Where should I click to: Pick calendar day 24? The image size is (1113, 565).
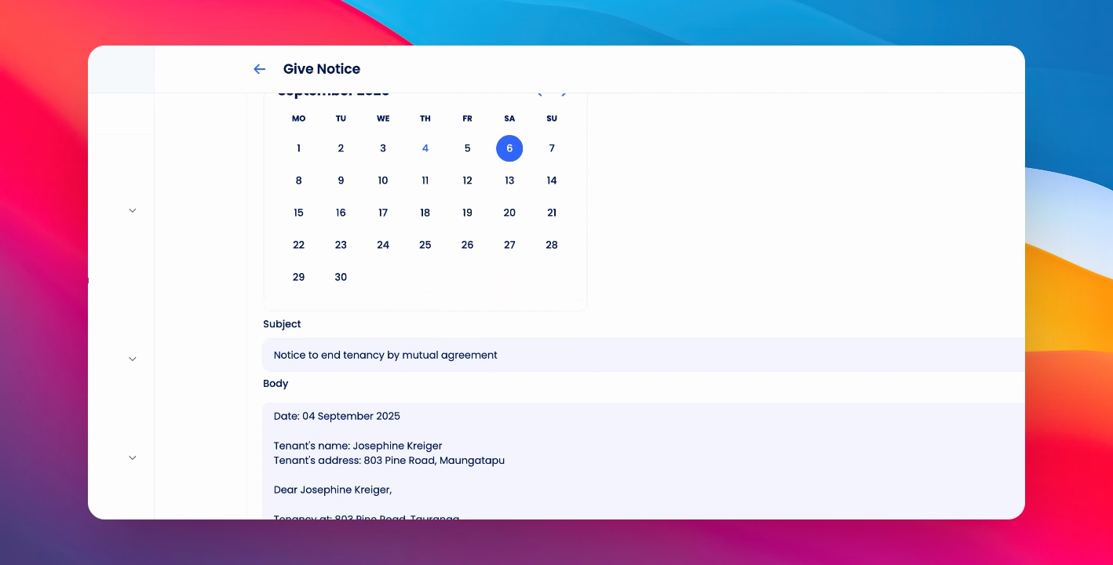coord(383,245)
